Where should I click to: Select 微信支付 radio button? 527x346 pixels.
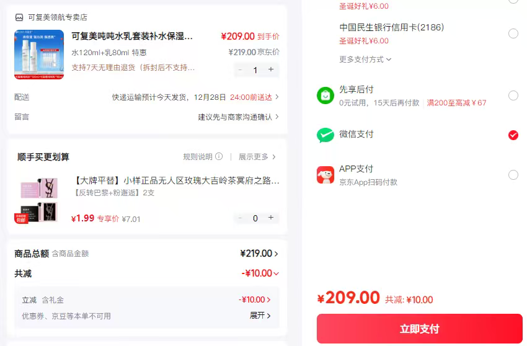(513, 135)
